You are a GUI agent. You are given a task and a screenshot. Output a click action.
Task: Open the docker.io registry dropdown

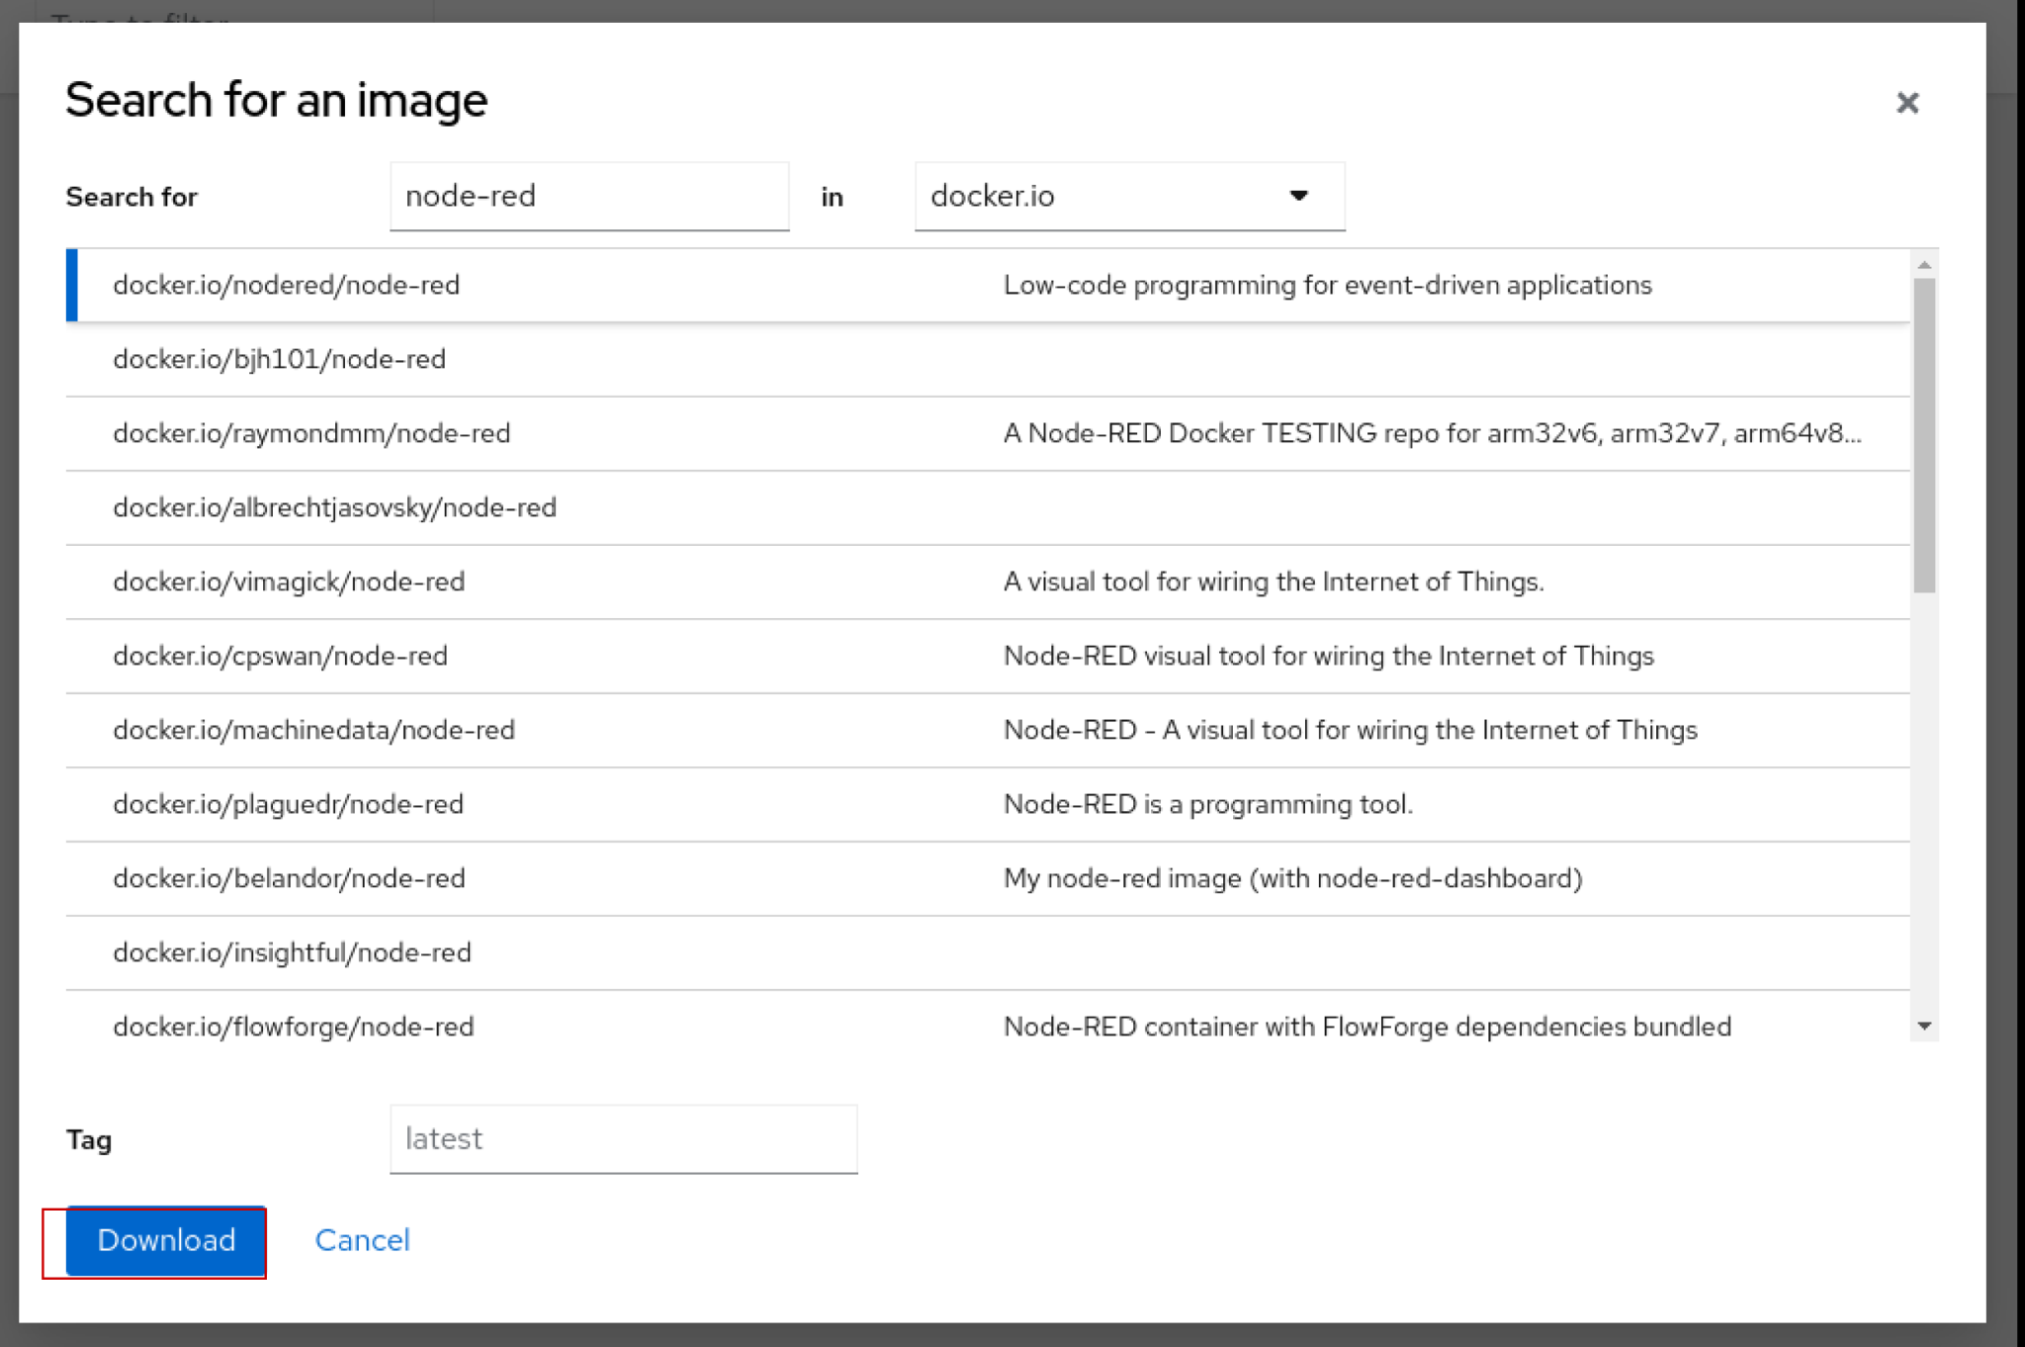click(x=1129, y=197)
